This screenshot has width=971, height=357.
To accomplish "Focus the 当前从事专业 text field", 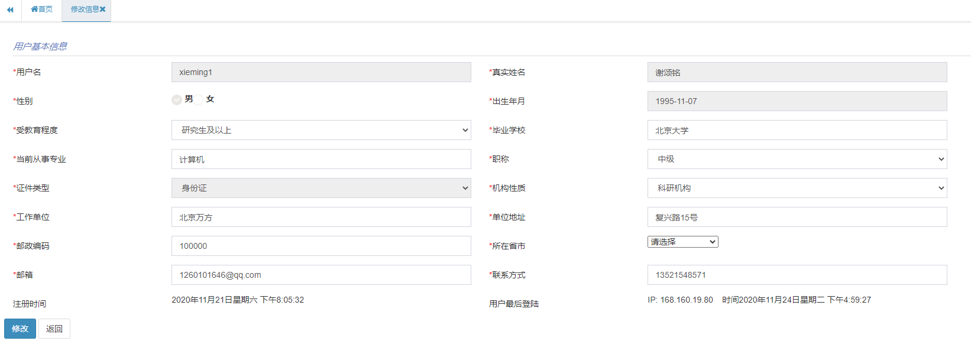I will (x=321, y=159).
